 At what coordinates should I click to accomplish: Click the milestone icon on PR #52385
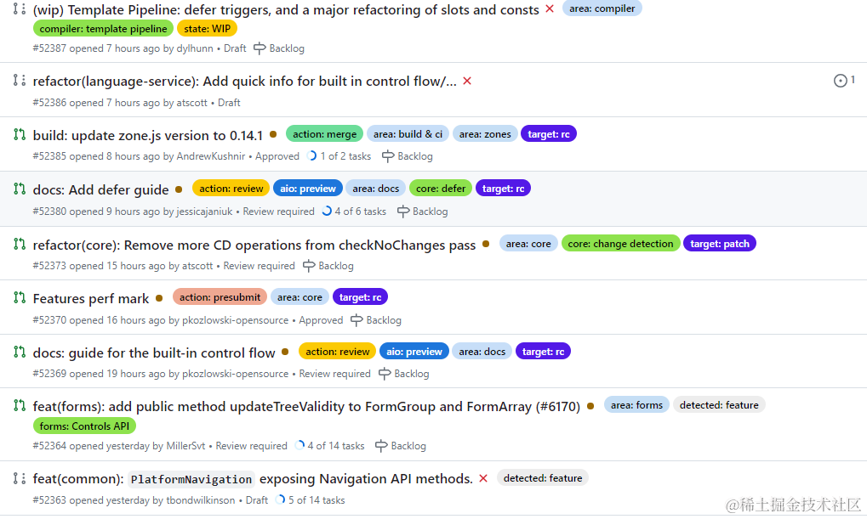click(x=388, y=156)
